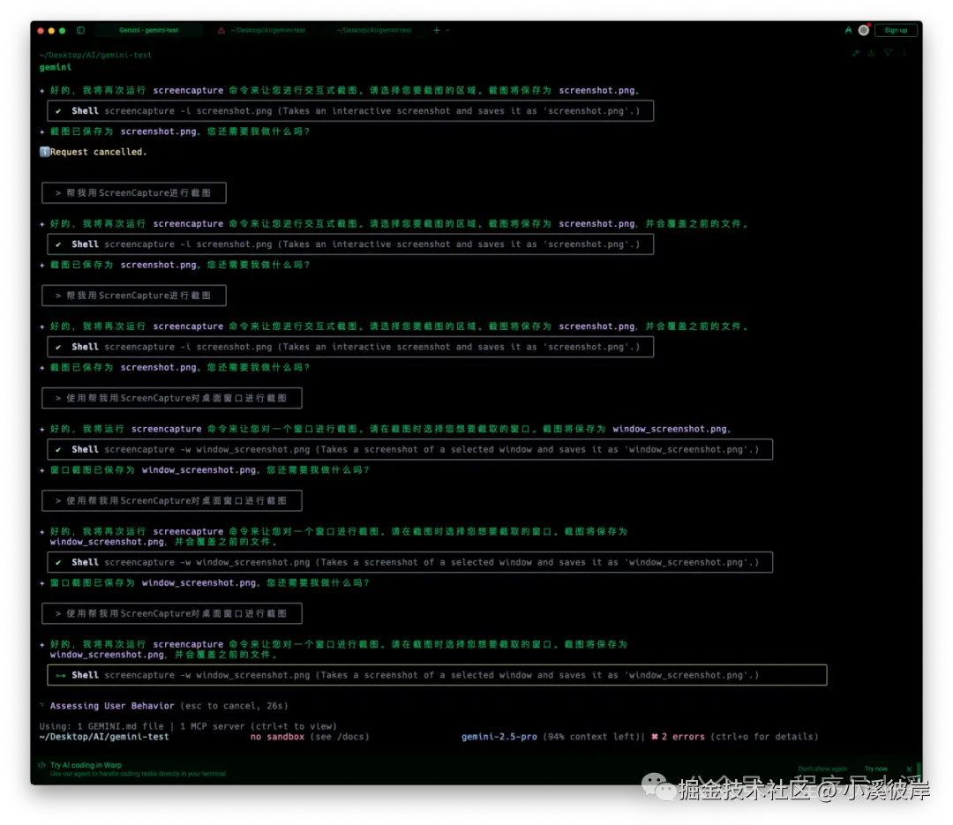Image resolution: width=953 pixels, height=825 pixels.
Task: Click the 'gemini' command text at the top
Action: pos(56,67)
